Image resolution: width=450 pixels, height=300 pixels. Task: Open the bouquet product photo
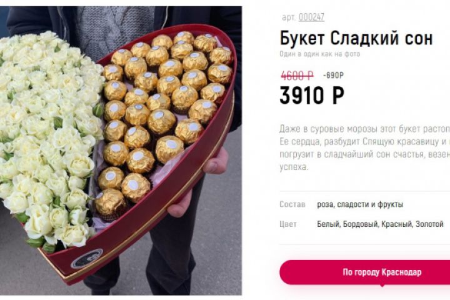click(121, 151)
